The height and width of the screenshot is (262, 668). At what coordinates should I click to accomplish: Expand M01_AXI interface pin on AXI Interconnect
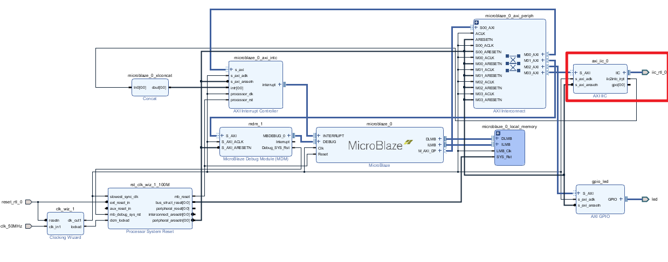(542, 61)
